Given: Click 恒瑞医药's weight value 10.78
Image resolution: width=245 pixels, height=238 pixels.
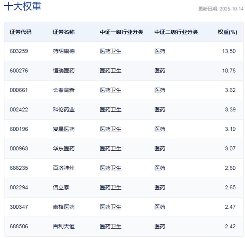Looking at the screenshot, I should (x=229, y=71).
